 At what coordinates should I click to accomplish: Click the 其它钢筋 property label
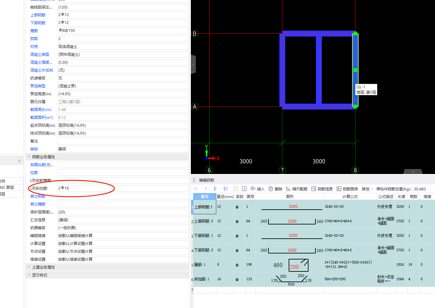(38, 196)
